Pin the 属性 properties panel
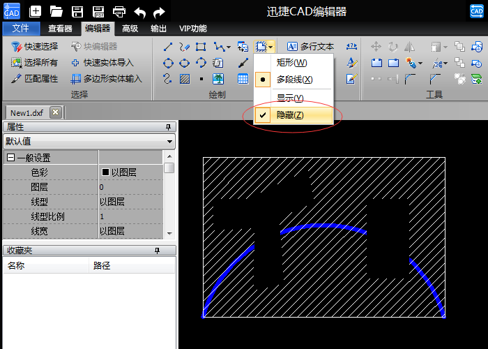Screen dimensions: 488x349 click(168, 127)
